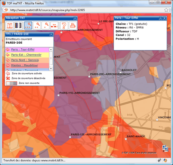Click the spider icon in status bar
Screen dimensions: 173x165
(x=160, y=160)
